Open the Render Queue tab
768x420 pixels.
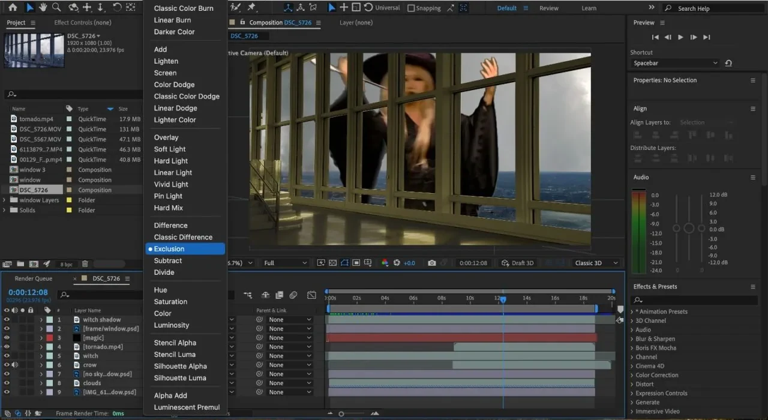[x=34, y=278]
